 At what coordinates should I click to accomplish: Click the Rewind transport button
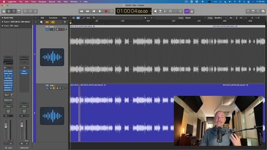point(81,11)
